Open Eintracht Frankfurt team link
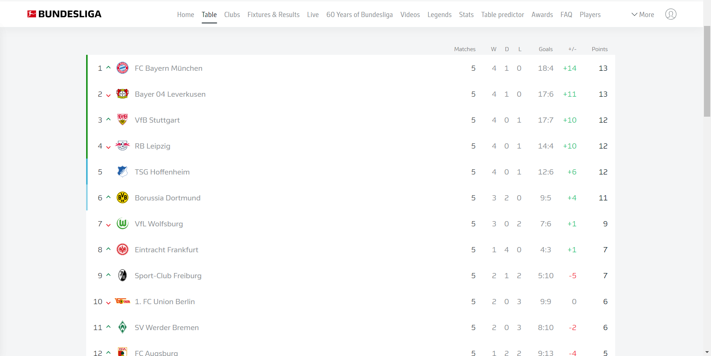 [166, 250]
